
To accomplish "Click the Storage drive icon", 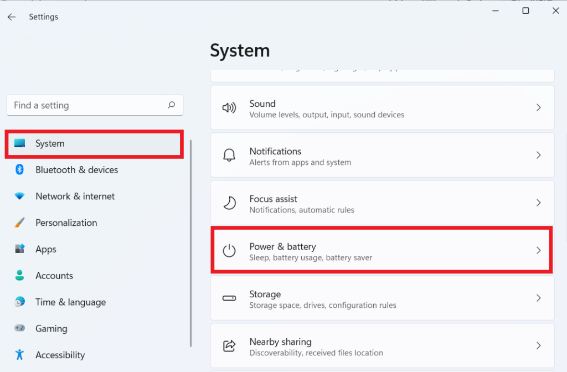I will pyautogui.click(x=230, y=298).
